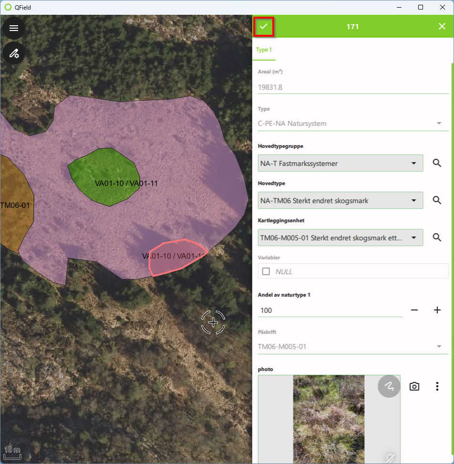Click the Andel av naturtype value field

click(x=330, y=310)
